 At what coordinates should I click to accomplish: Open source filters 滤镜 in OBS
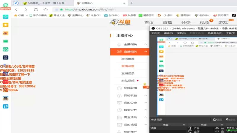click(x=231, y=120)
